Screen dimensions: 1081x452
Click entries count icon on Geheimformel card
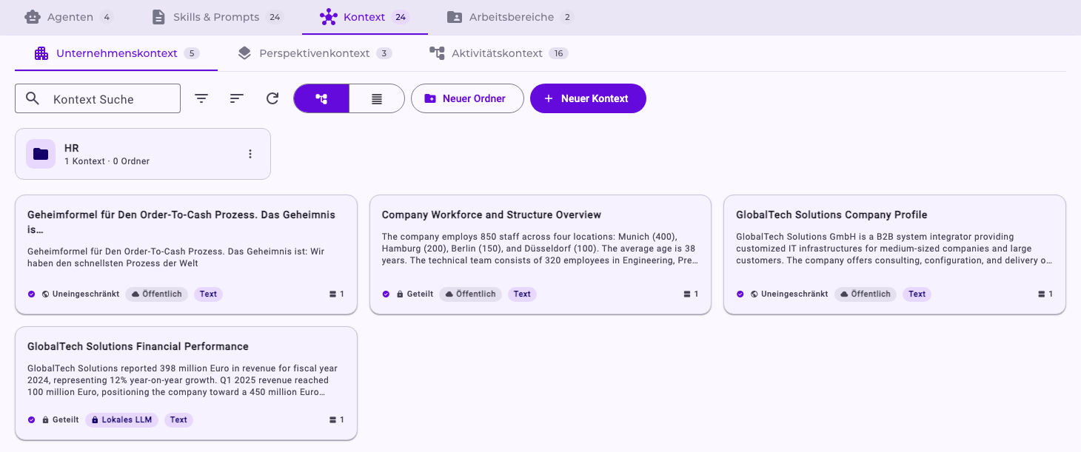point(332,294)
